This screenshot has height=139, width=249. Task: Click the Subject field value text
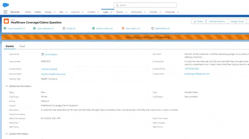coord(59,106)
